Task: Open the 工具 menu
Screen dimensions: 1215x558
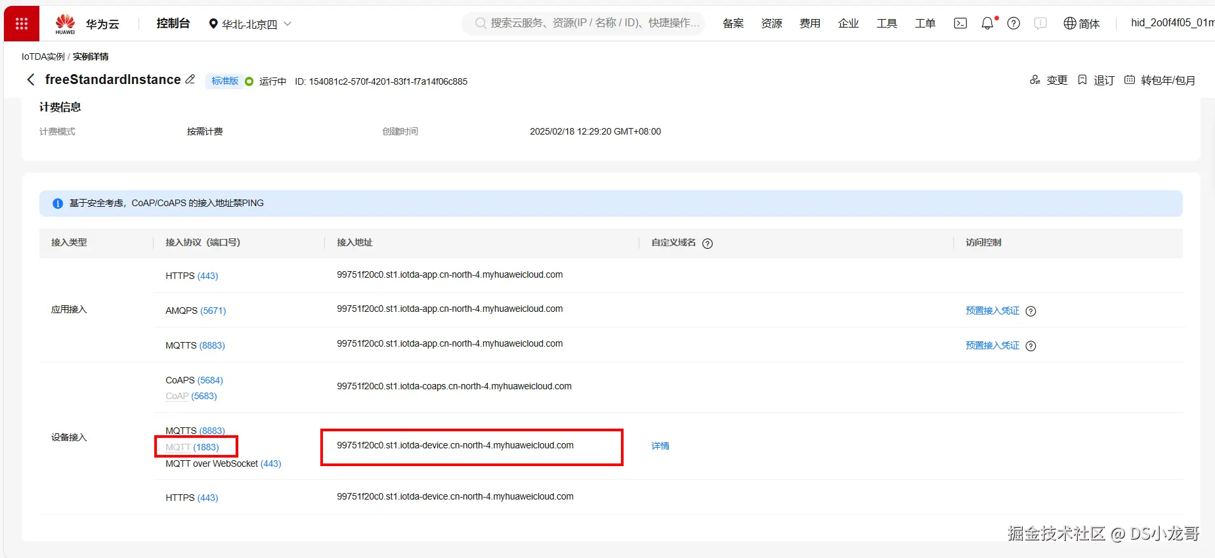Action: point(887,24)
